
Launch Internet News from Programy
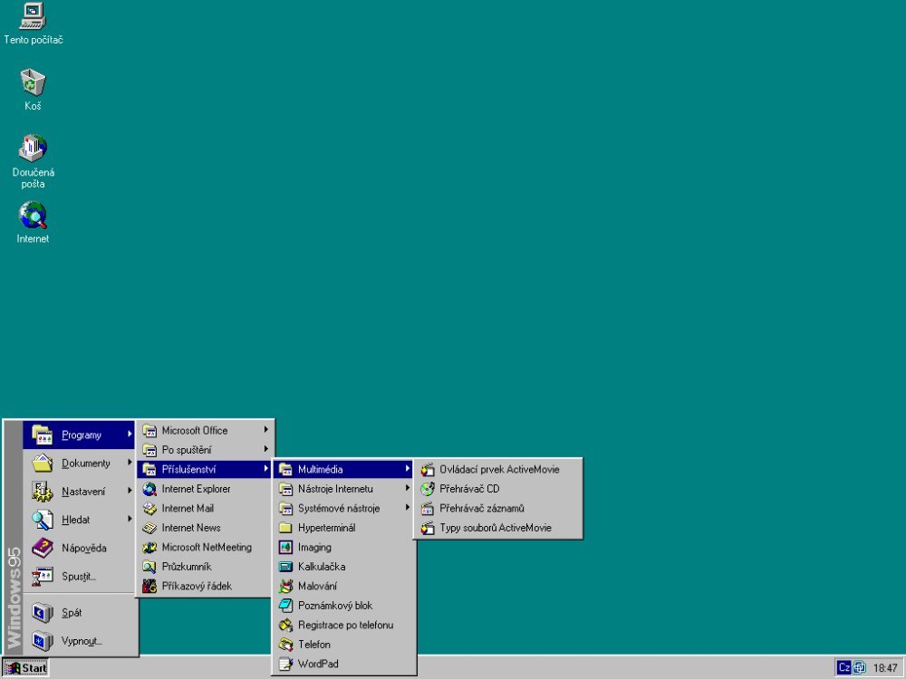coord(205,528)
